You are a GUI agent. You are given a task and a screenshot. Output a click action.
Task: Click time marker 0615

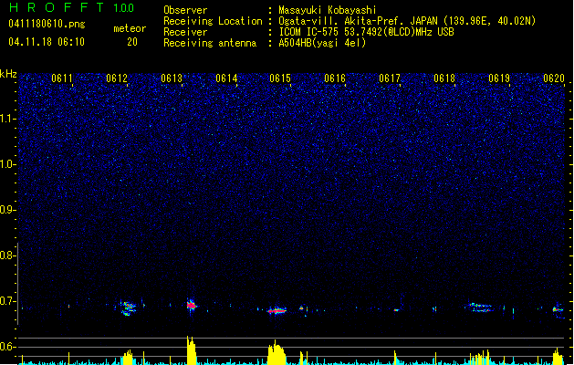(x=280, y=78)
